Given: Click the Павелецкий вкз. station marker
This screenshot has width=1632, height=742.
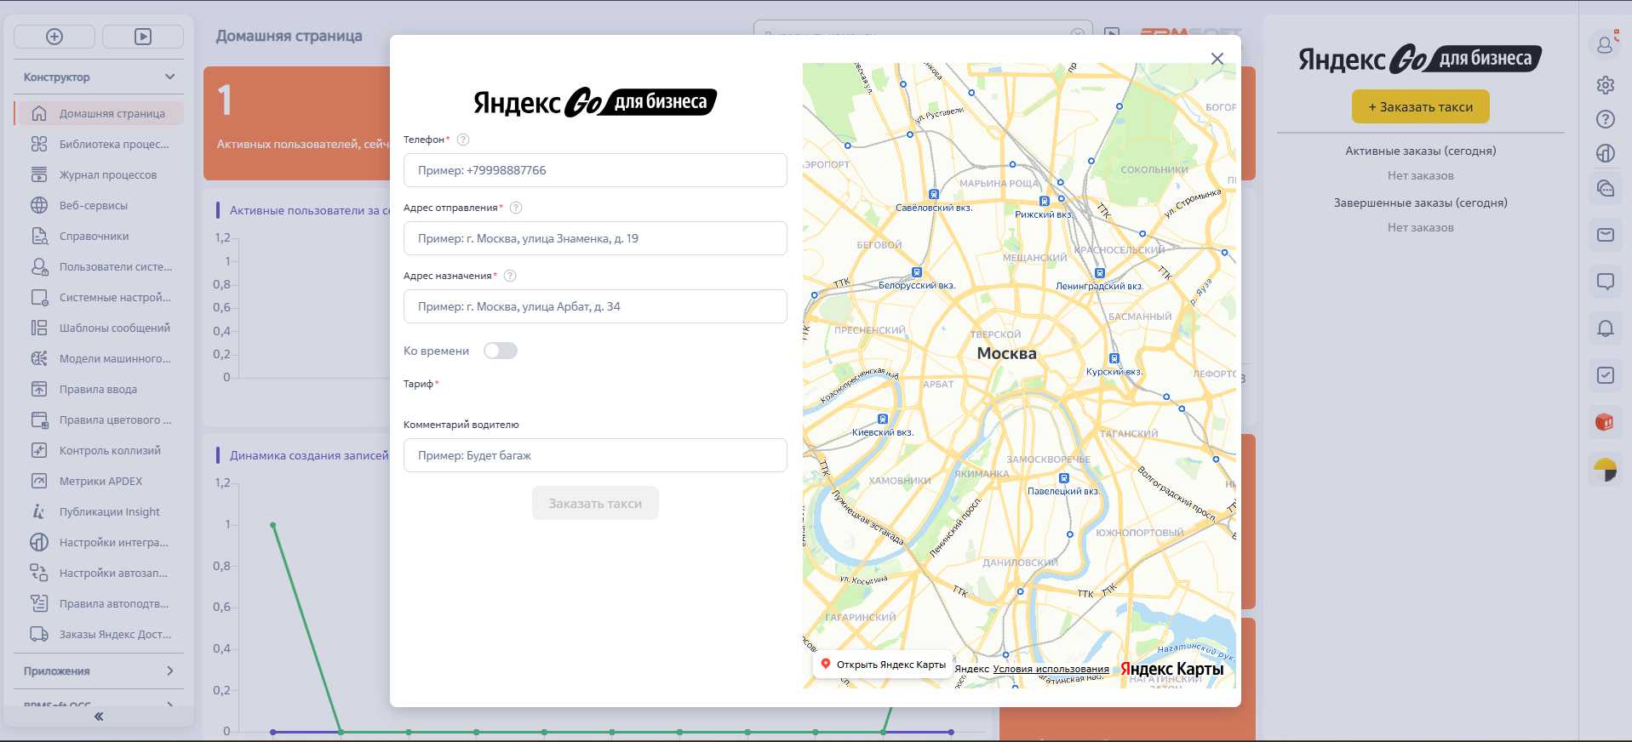Looking at the screenshot, I should (x=1063, y=478).
